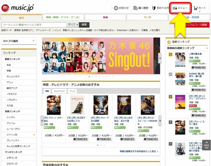Switch to the マンガ tab

coord(147,17)
